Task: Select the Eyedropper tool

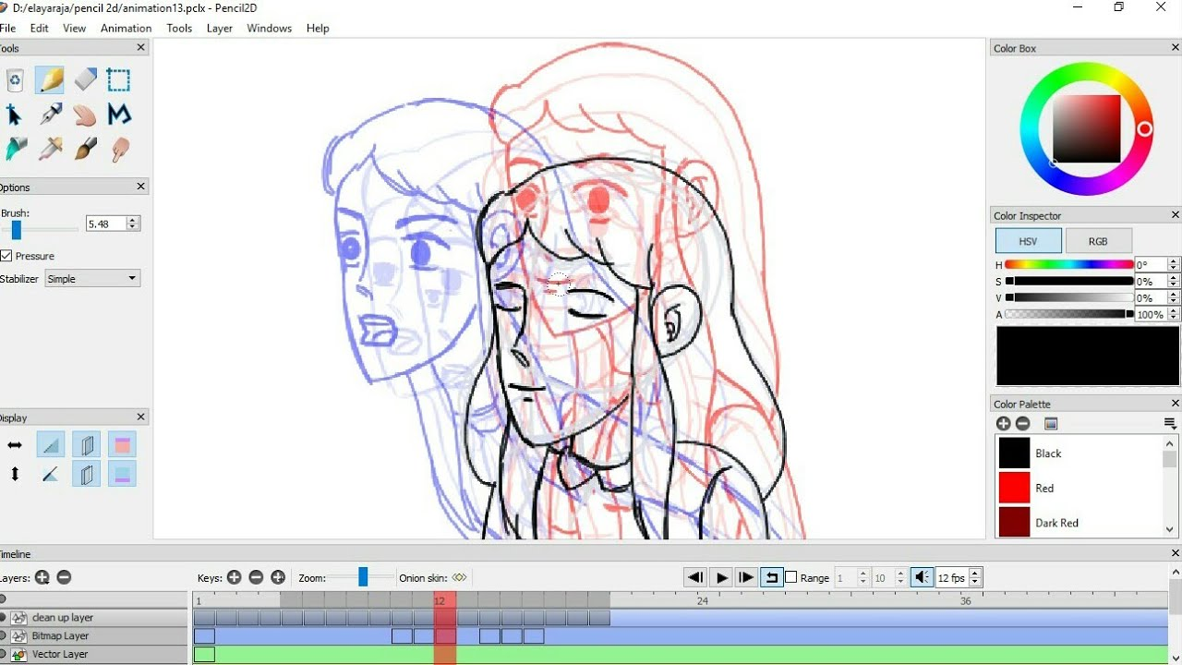Action: tap(50, 149)
